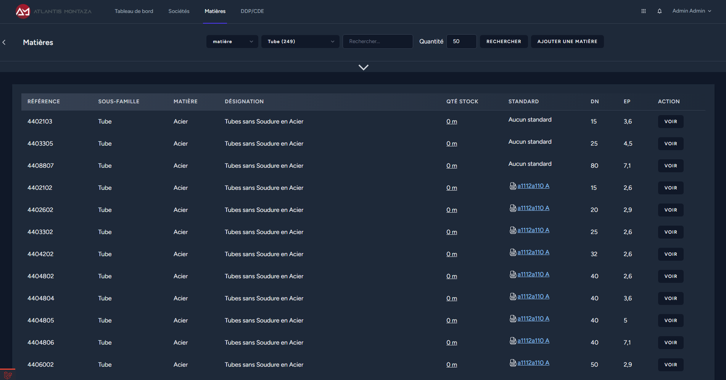
Task: Click the back arrow beside Matières
Action: point(4,42)
